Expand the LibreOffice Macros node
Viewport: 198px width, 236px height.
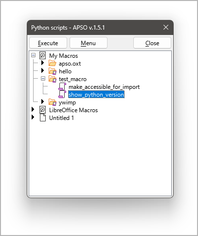(x=33, y=110)
